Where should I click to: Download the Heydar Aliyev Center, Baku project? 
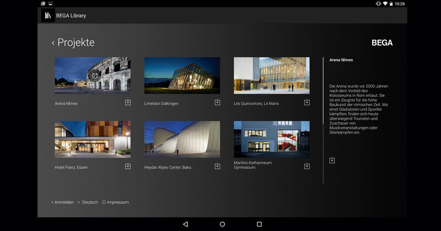217,166
